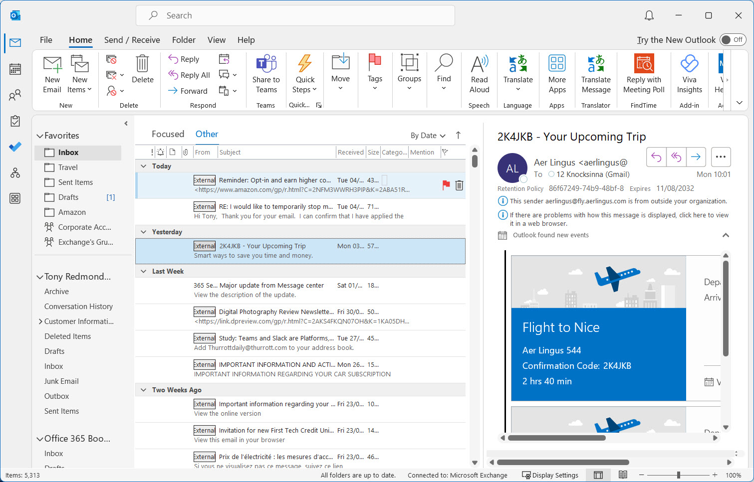Collapse the Two Weeks Ago group
Viewport: 754px width, 482px height.
click(144, 390)
